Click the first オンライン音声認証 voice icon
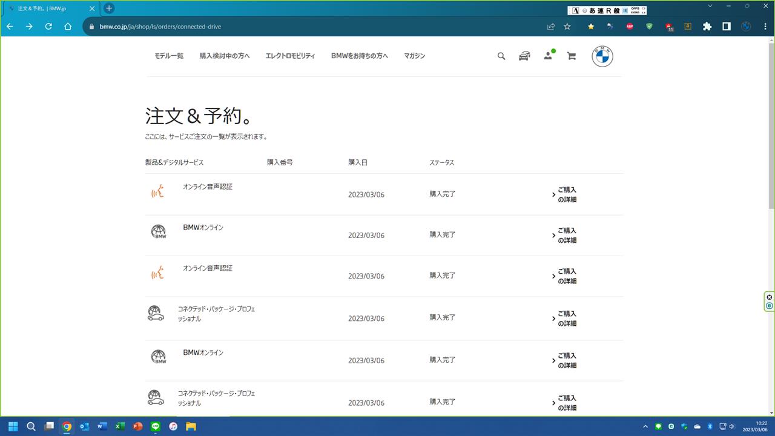The image size is (775, 436). pyautogui.click(x=157, y=192)
